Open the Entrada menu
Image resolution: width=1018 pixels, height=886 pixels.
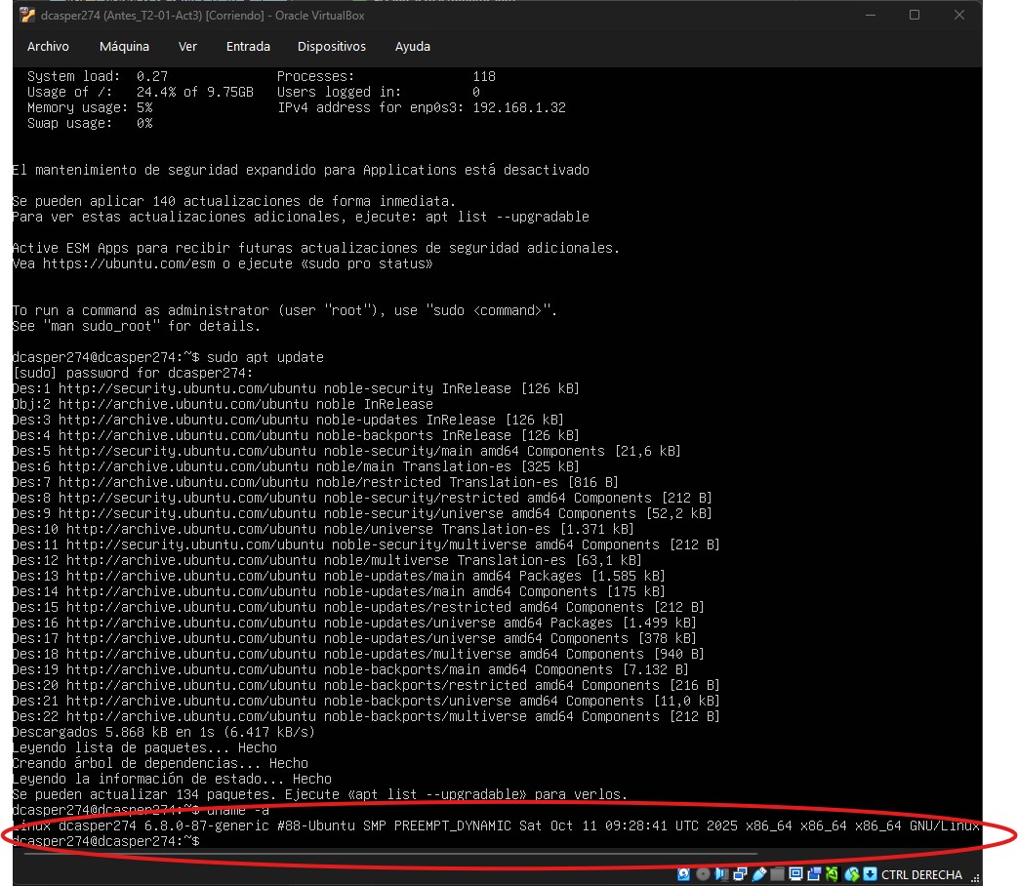[248, 47]
